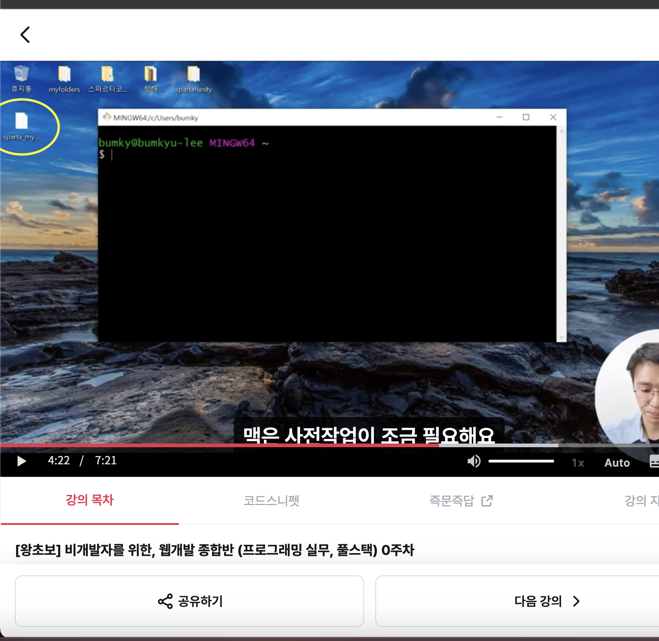Change playback speed with the 1x control
Viewport: 659px width, 641px height.
578,462
